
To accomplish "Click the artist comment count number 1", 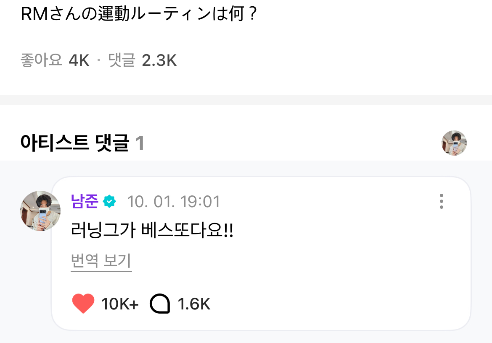I will pyautogui.click(x=140, y=143).
